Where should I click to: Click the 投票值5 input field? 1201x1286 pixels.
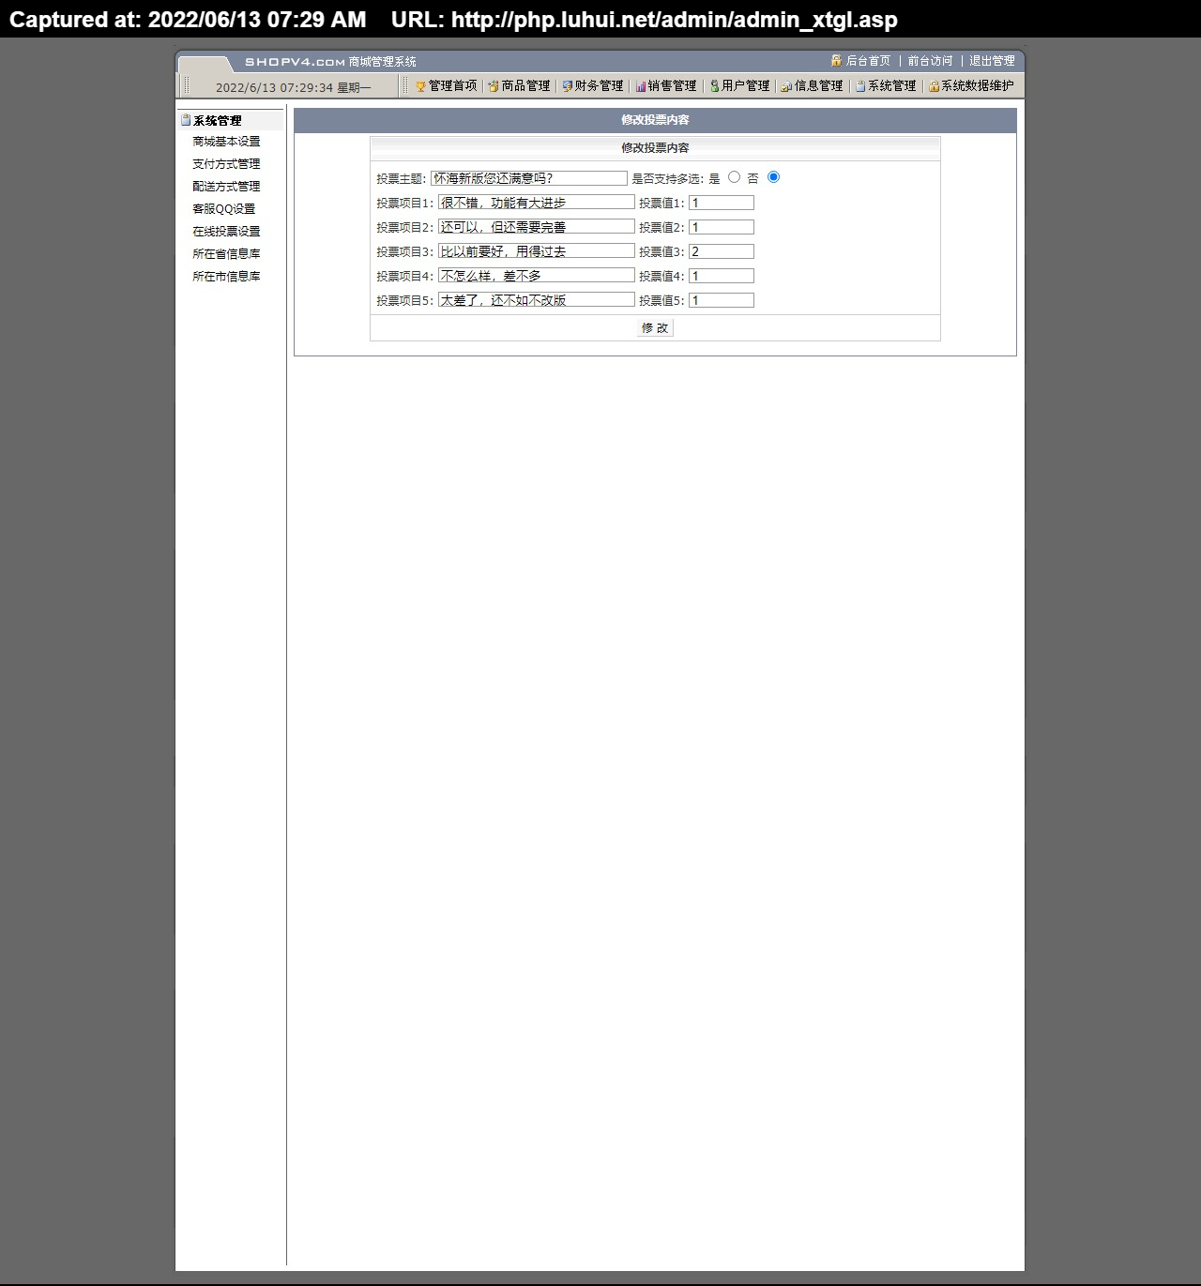(722, 300)
